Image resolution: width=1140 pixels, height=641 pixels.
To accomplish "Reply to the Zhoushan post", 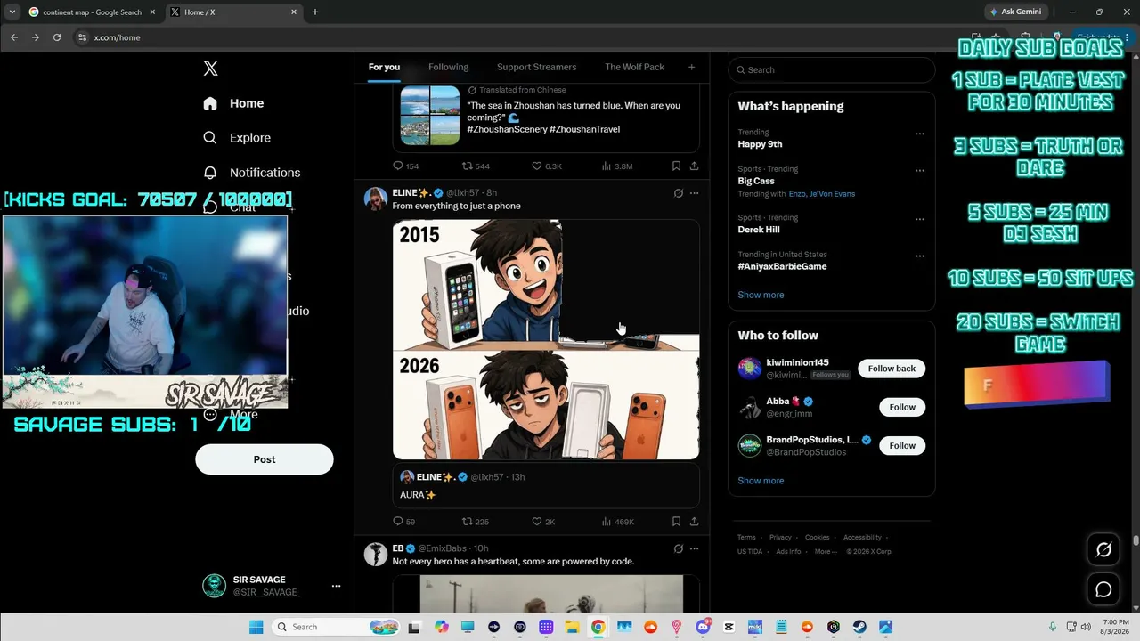I will (x=405, y=166).
